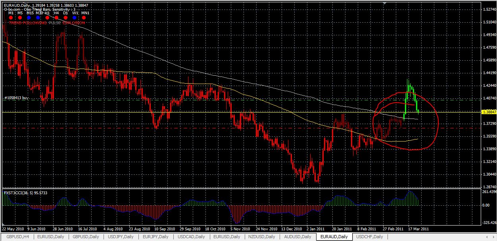Click the FXST3CCI indicator label

pos(26,192)
